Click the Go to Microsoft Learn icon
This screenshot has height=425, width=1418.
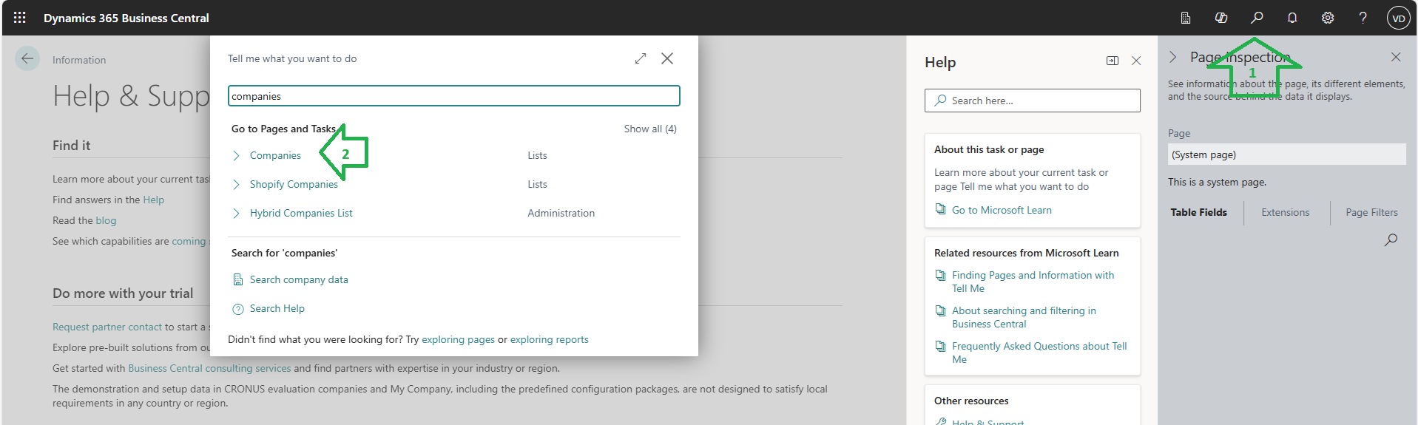click(941, 209)
